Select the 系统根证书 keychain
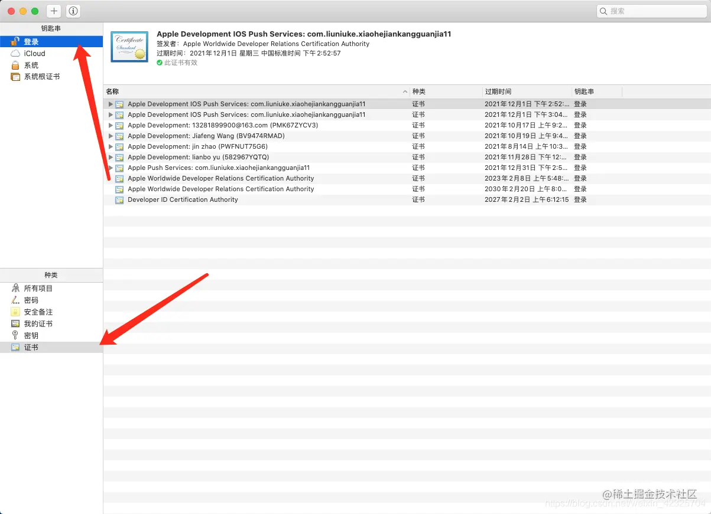Viewport: 711px width, 514px height. pyautogui.click(x=51, y=77)
